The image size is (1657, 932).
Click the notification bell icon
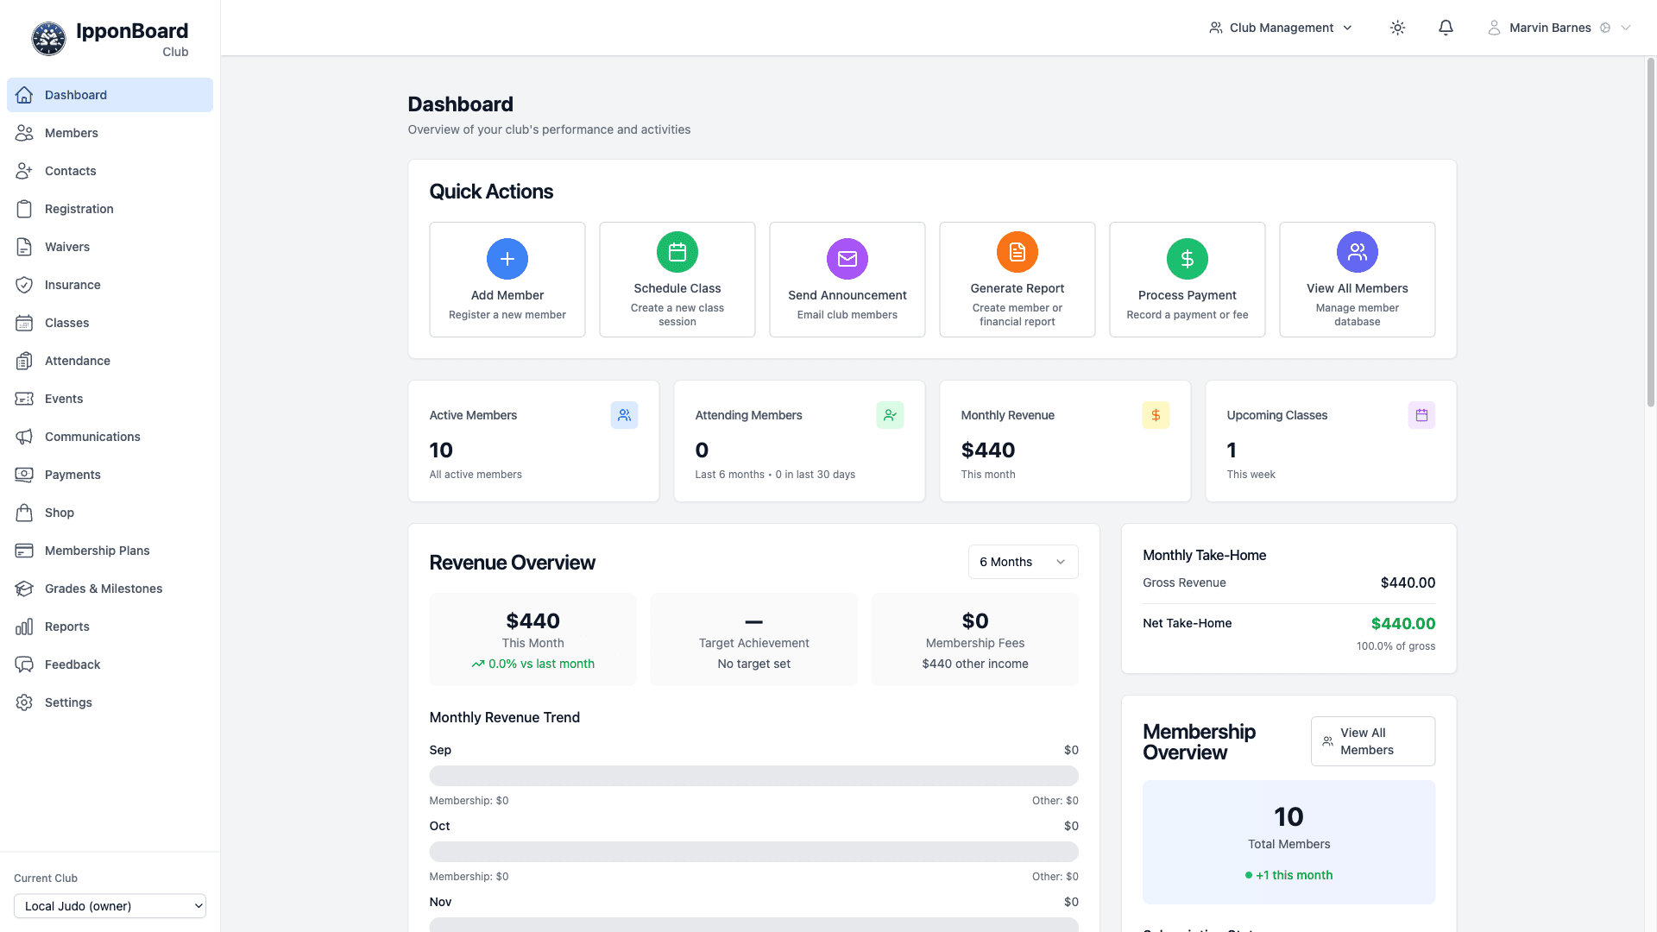coord(1445,28)
